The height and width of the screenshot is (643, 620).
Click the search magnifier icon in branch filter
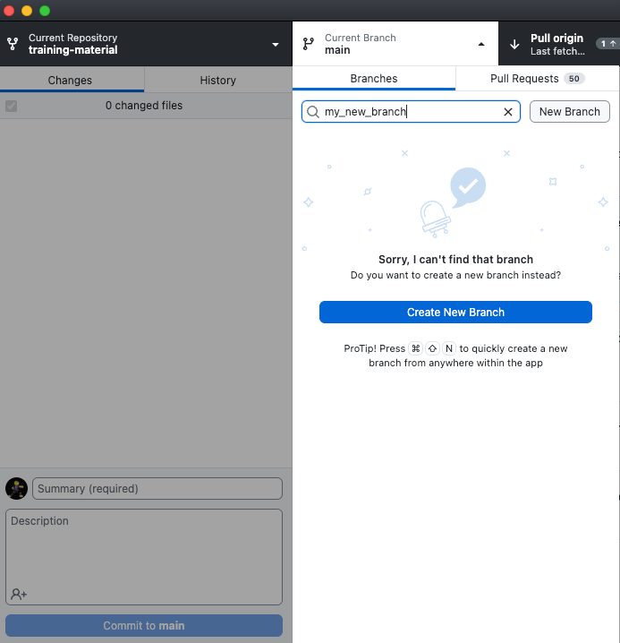coord(313,112)
